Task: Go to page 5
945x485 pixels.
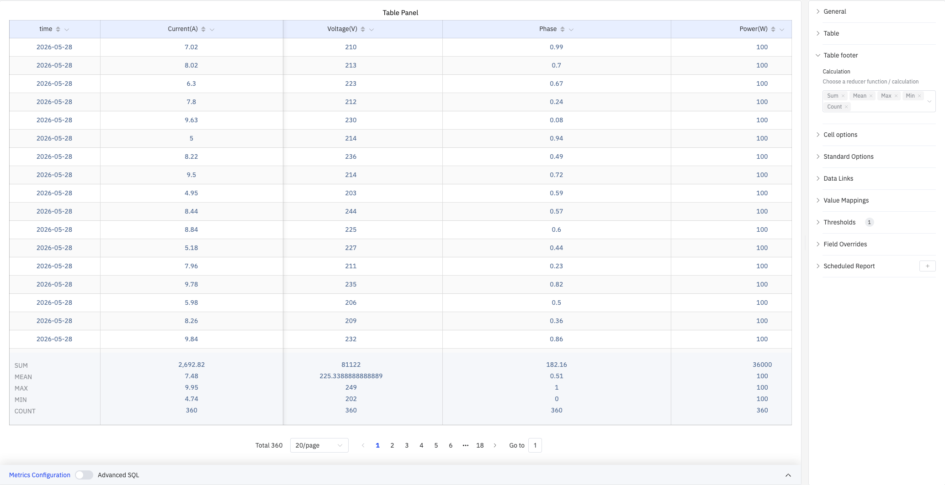Action: (x=436, y=445)
